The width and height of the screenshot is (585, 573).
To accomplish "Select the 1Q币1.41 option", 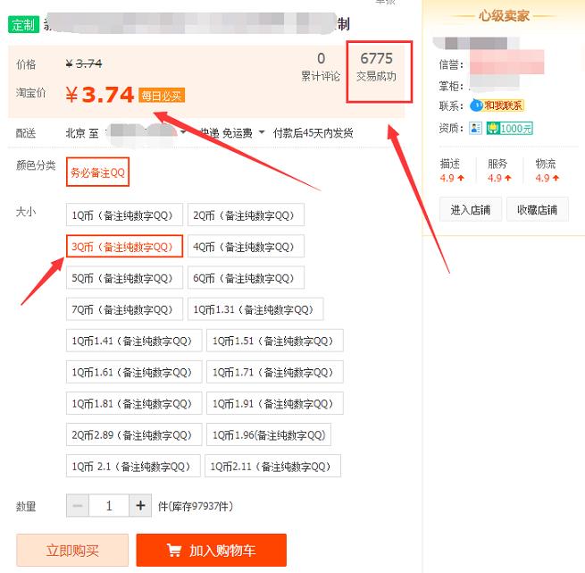I will pyautogui.click(x=134, y=341).
